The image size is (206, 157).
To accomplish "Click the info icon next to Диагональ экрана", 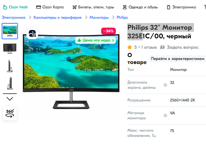I will (165, 85).
